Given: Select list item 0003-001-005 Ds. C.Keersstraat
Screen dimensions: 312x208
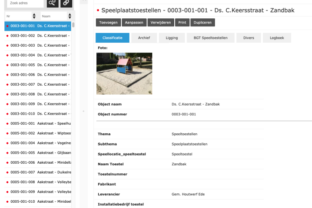Looking at the screenshot, I should click(x=39, y=65).
